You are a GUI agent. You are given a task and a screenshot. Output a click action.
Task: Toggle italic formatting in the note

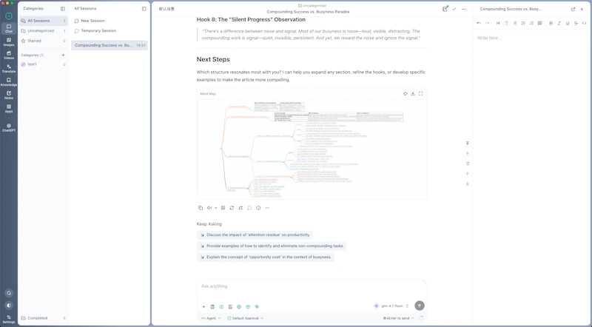pos(559,24)
